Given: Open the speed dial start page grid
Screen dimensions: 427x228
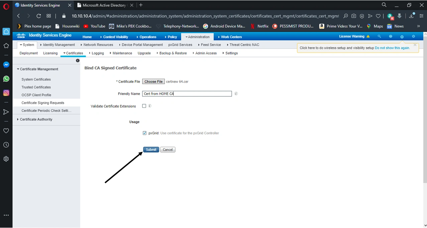Looking at the screenshot, I should pyautogui.click(x=49, y=16).
